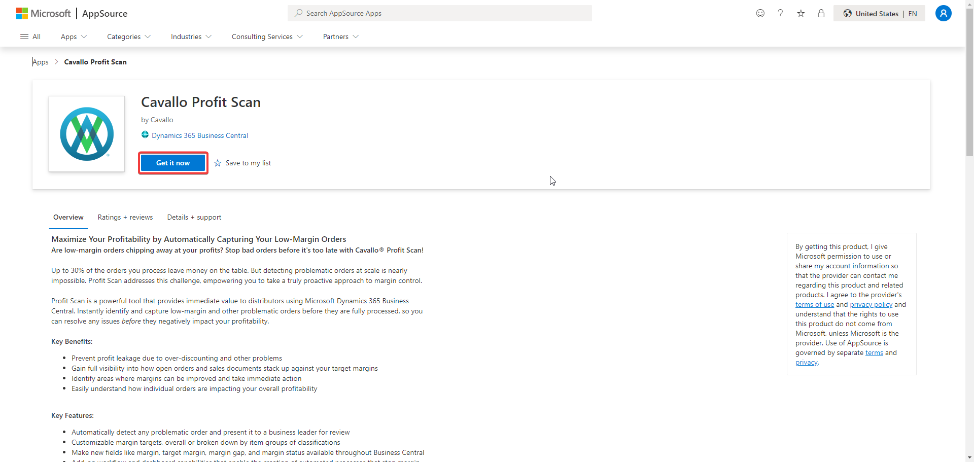Change region via United States EN selector
The image size is (974, 462).
click(x=879, y=14)
